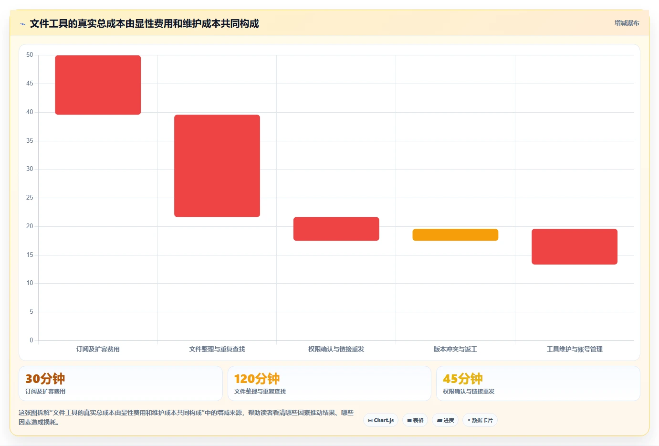This screenshot has width=659, height=446.
Task: Select the orange 版本冲突与返工 bar
Action: click(x=455, y=234)
